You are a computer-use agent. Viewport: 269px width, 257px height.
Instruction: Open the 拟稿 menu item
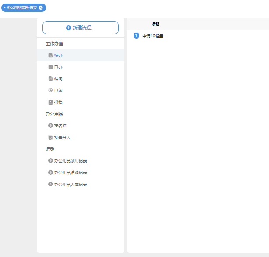[81, 102]
